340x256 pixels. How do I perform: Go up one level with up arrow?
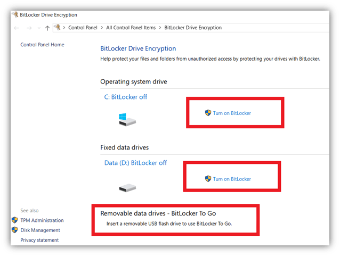pos(47,28)
